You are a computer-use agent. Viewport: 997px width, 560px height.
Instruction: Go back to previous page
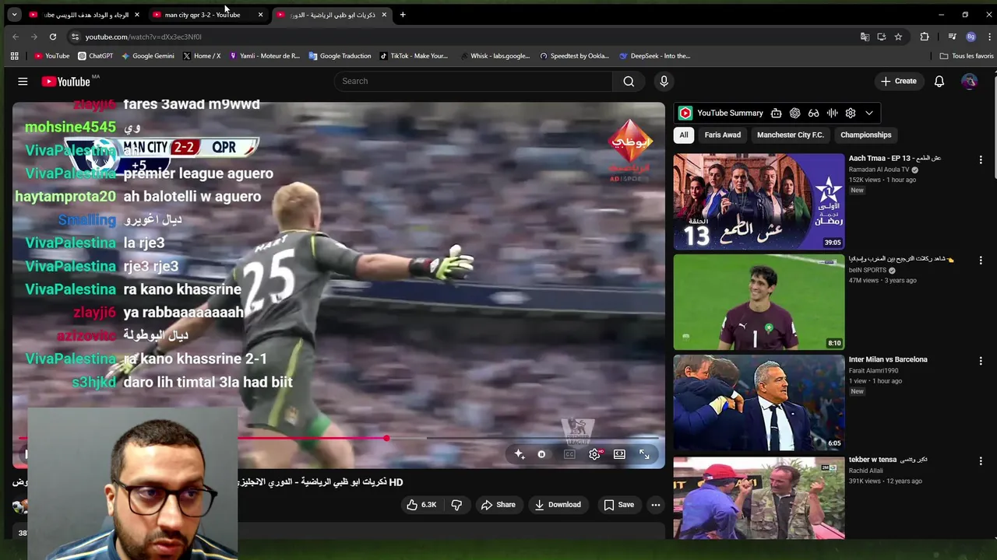pyautogui.click(x=16, y=37)
